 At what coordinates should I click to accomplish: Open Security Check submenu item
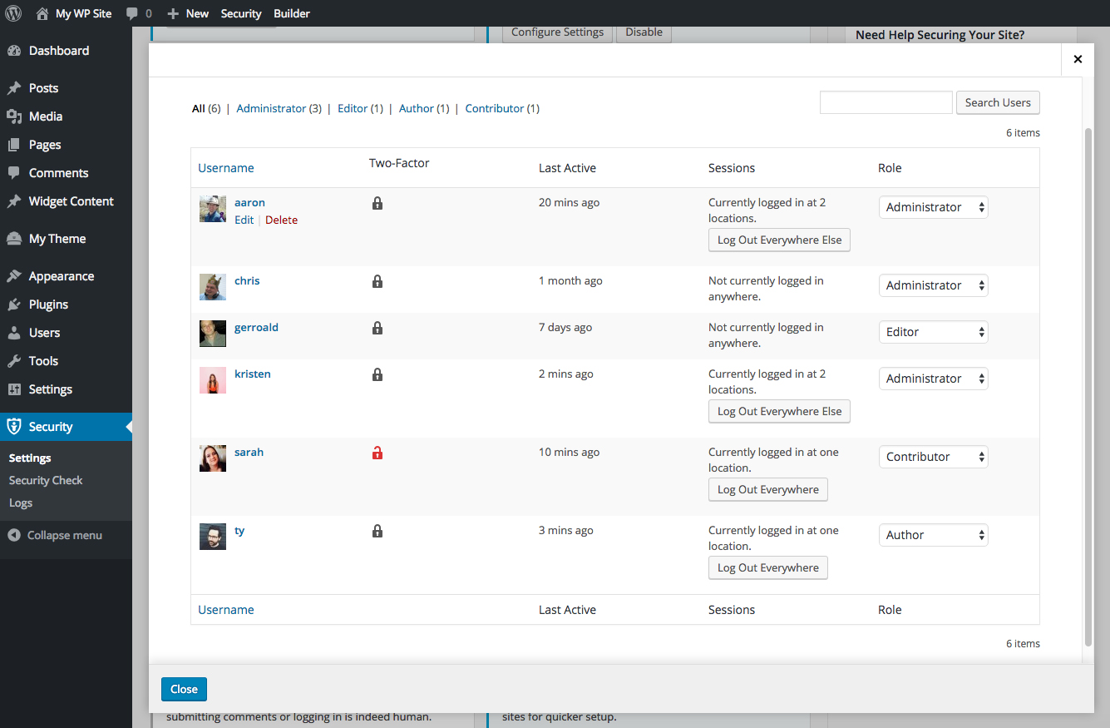[46, 480]
